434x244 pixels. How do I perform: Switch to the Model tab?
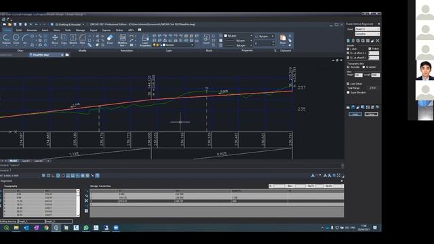coord(13,161)
